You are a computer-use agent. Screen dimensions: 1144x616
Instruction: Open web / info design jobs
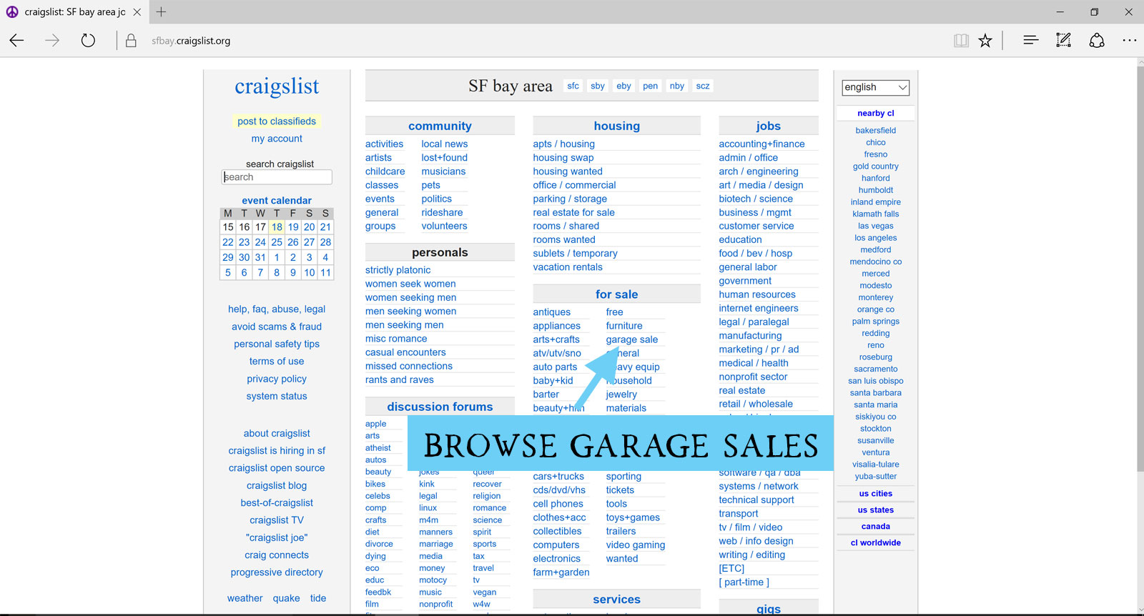[756, 541]
